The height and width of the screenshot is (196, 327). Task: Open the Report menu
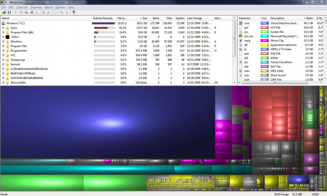[x=48, y=7]
